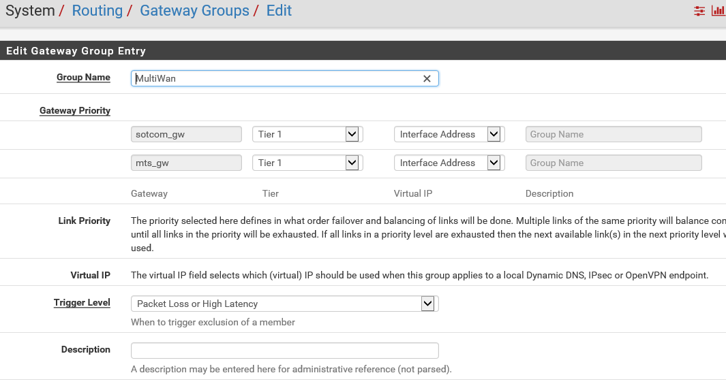Click the mts_gw gateway name box

pyautogui.click(x=186, y=163)
